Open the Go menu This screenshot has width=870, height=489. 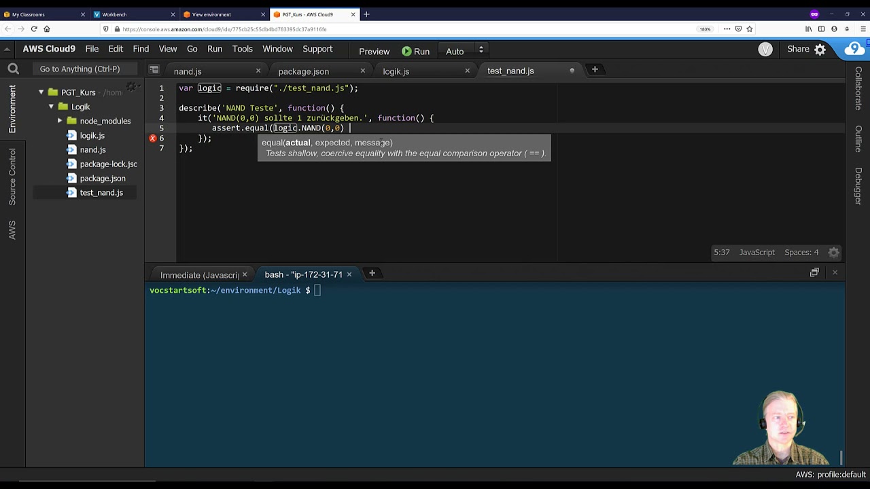[x=192, y=49]
